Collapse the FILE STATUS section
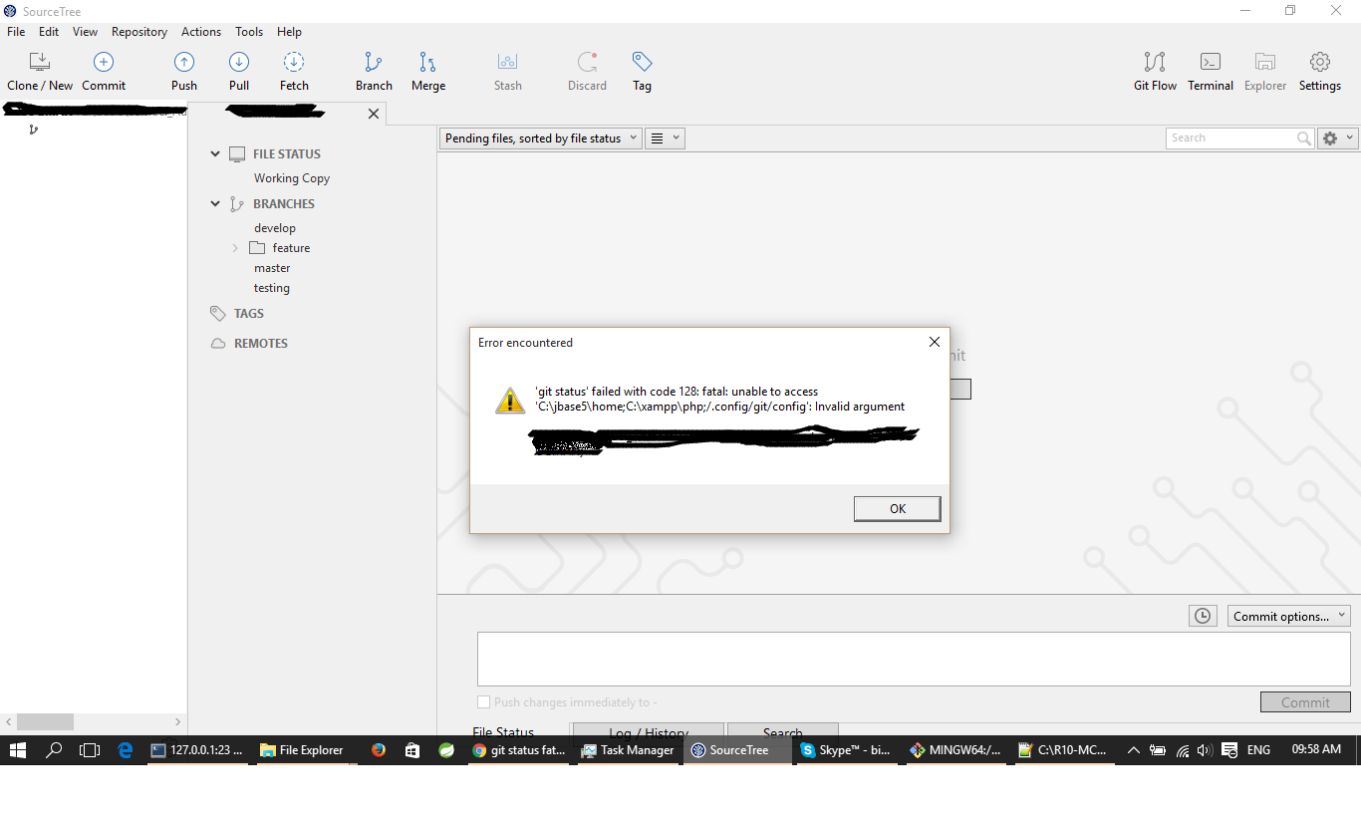This screenshot has width=1361, height=822. tap(215, 154)
